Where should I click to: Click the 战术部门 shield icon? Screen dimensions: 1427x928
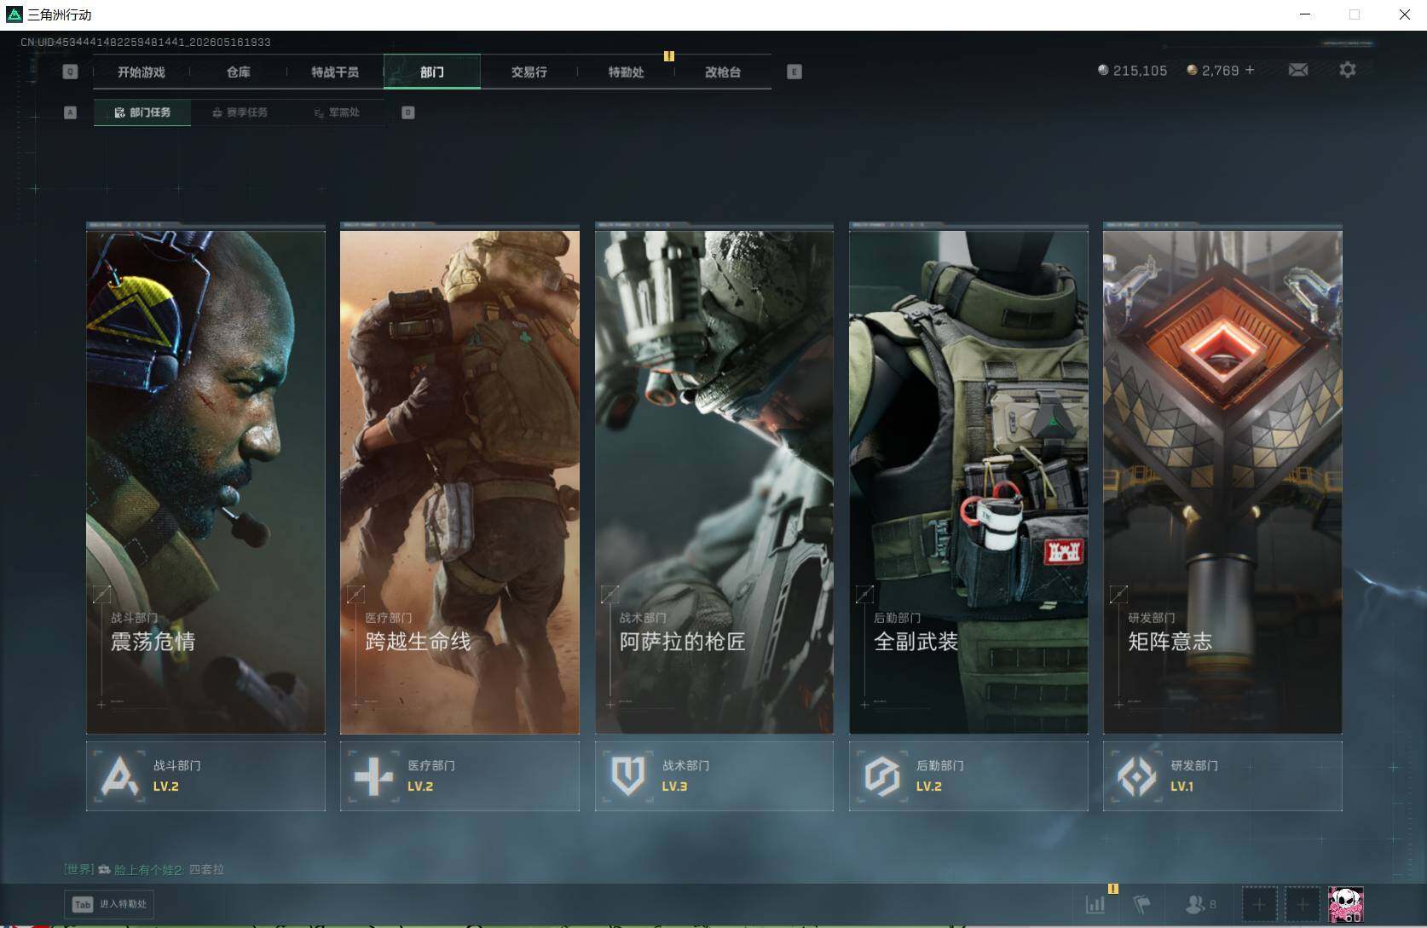coord(628,775)
